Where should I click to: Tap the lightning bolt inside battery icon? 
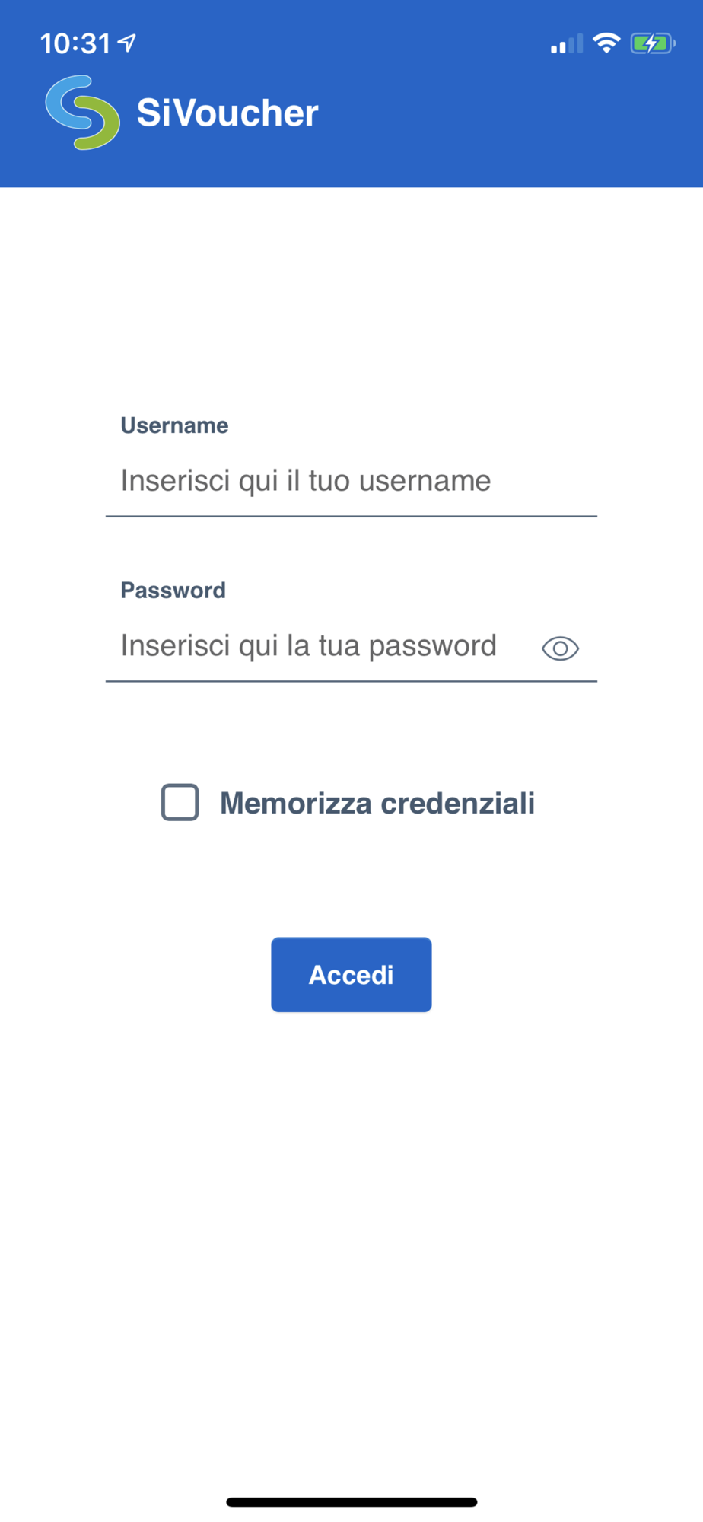[651, 43]
